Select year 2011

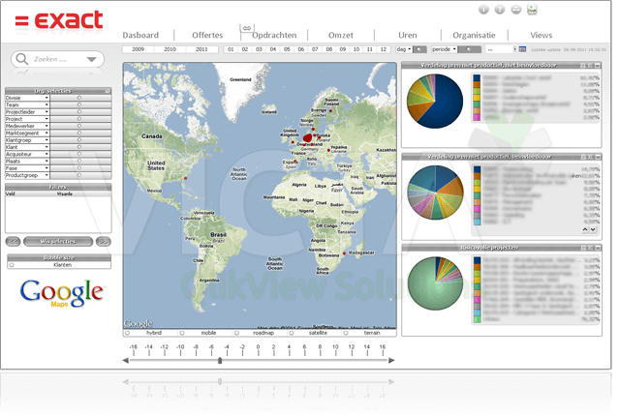point(201,49)
